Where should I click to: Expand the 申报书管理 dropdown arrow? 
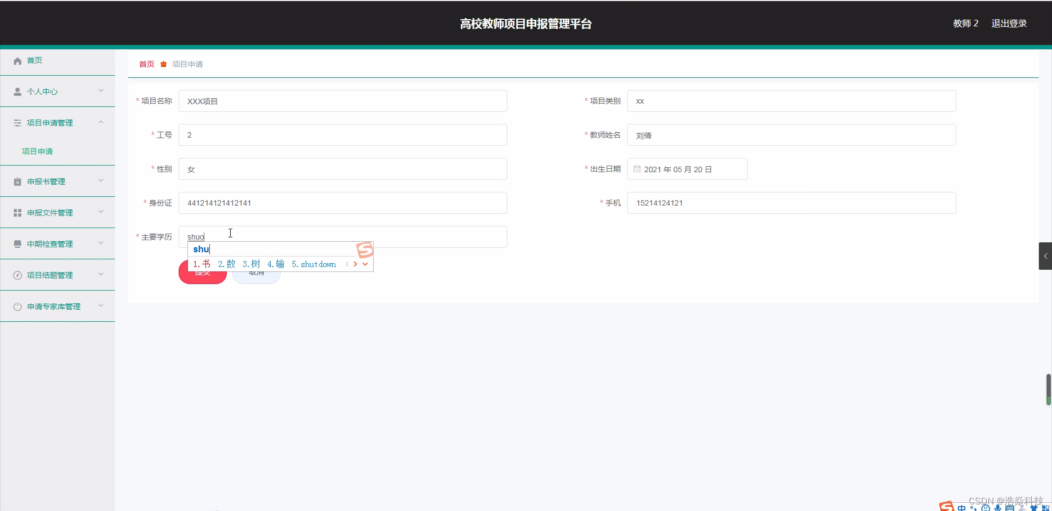pyautogui.click(x=101, y=181)
